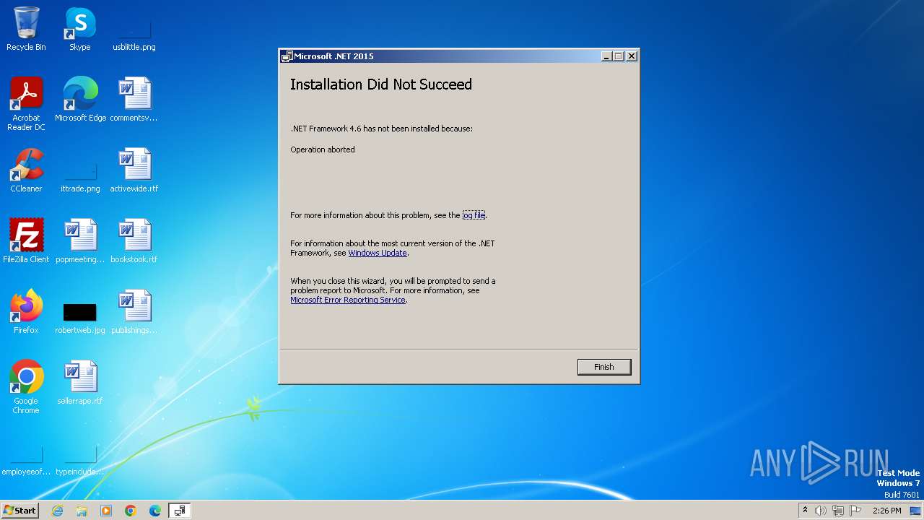The image size is (924, 520).
Task: Open Windows Explorer from taskbar
Action: (82, 511)
